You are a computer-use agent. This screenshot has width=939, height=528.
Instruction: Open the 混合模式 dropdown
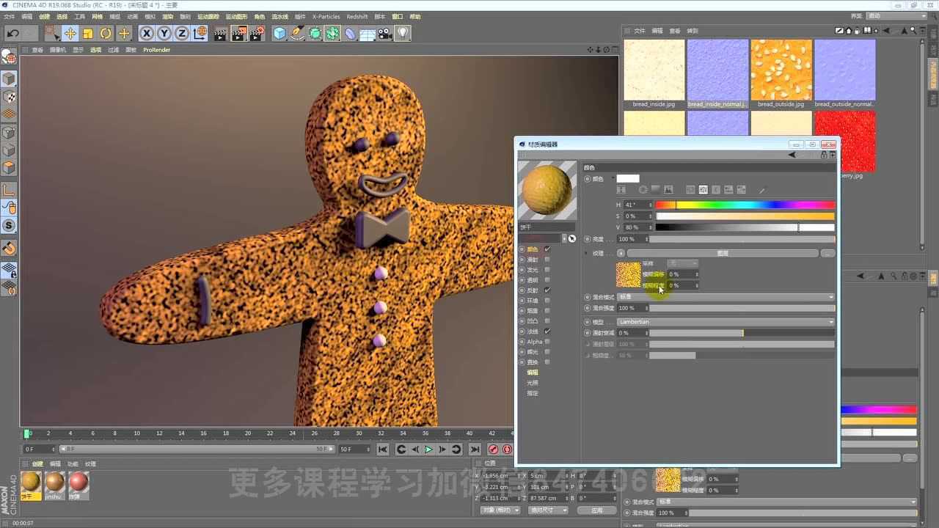[x=726, y=297]
